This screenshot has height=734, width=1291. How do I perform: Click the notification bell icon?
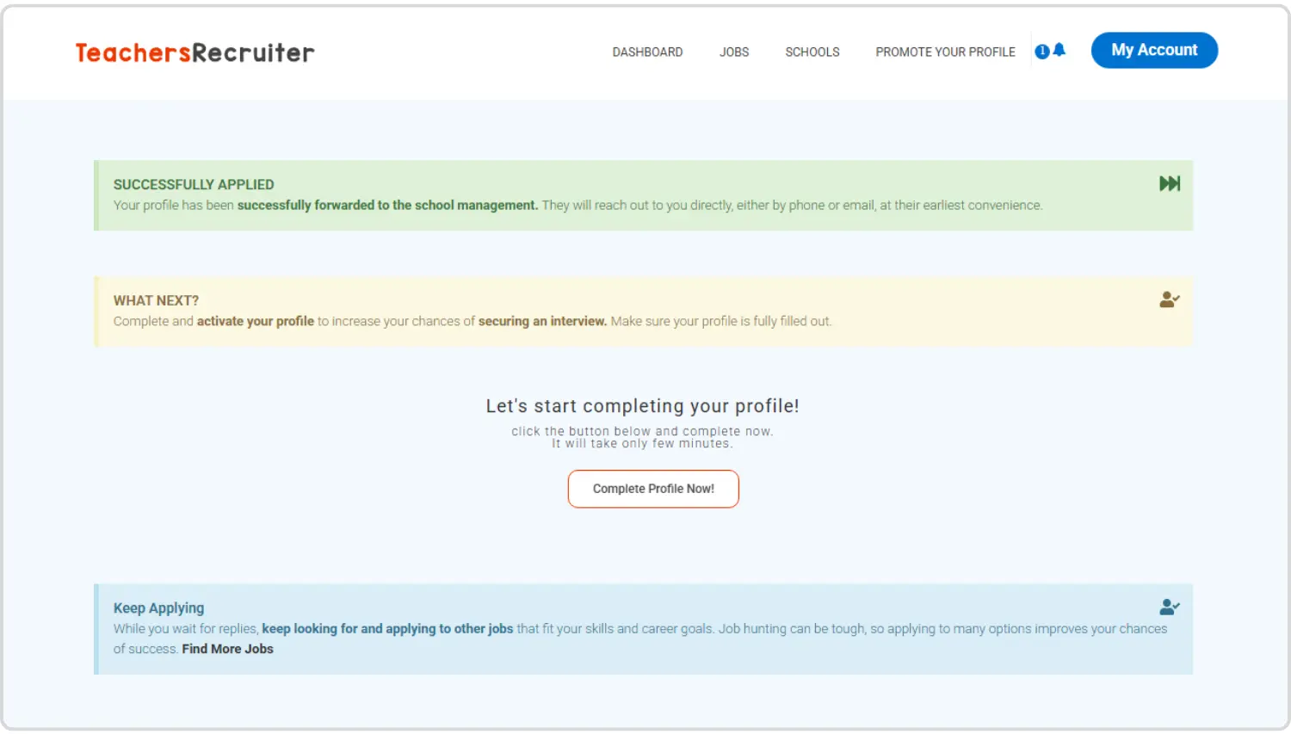[1059, 50]
